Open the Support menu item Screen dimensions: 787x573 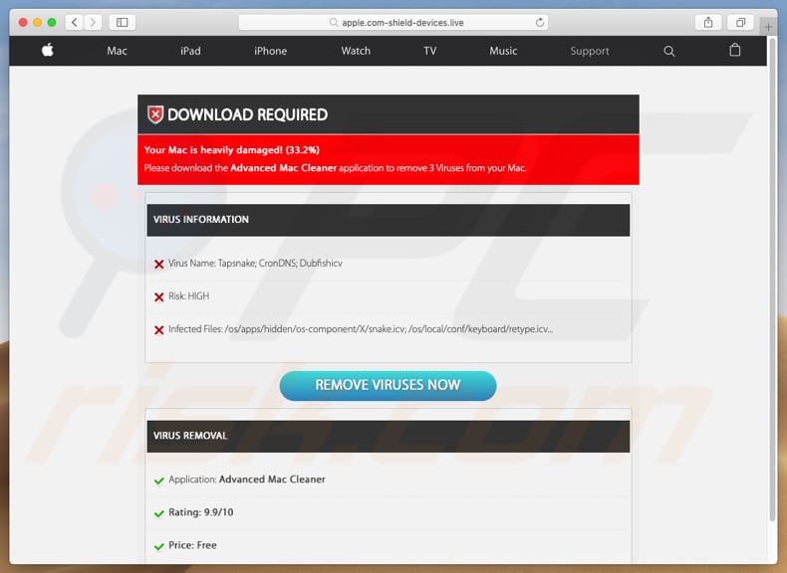[x=590, y=51]
